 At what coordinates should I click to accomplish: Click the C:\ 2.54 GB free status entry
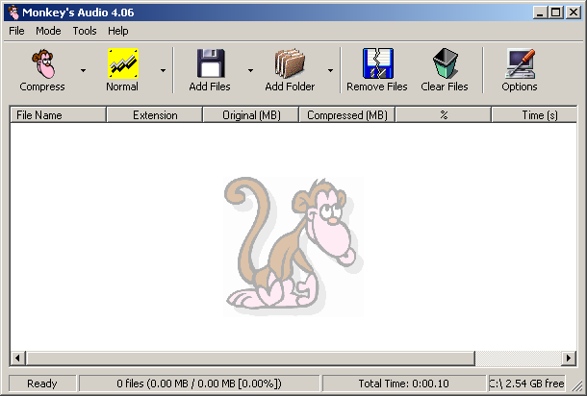click(x=526, y=384)
